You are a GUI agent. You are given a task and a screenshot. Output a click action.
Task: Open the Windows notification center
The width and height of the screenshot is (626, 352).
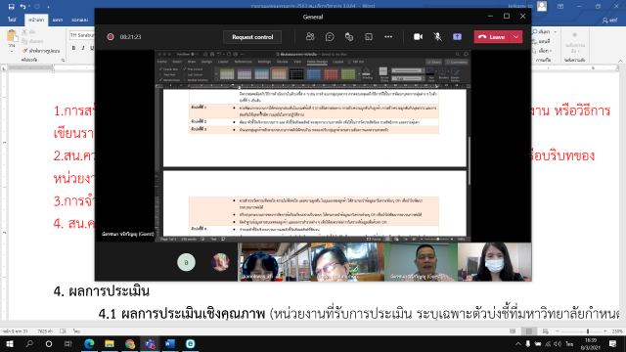613,343
